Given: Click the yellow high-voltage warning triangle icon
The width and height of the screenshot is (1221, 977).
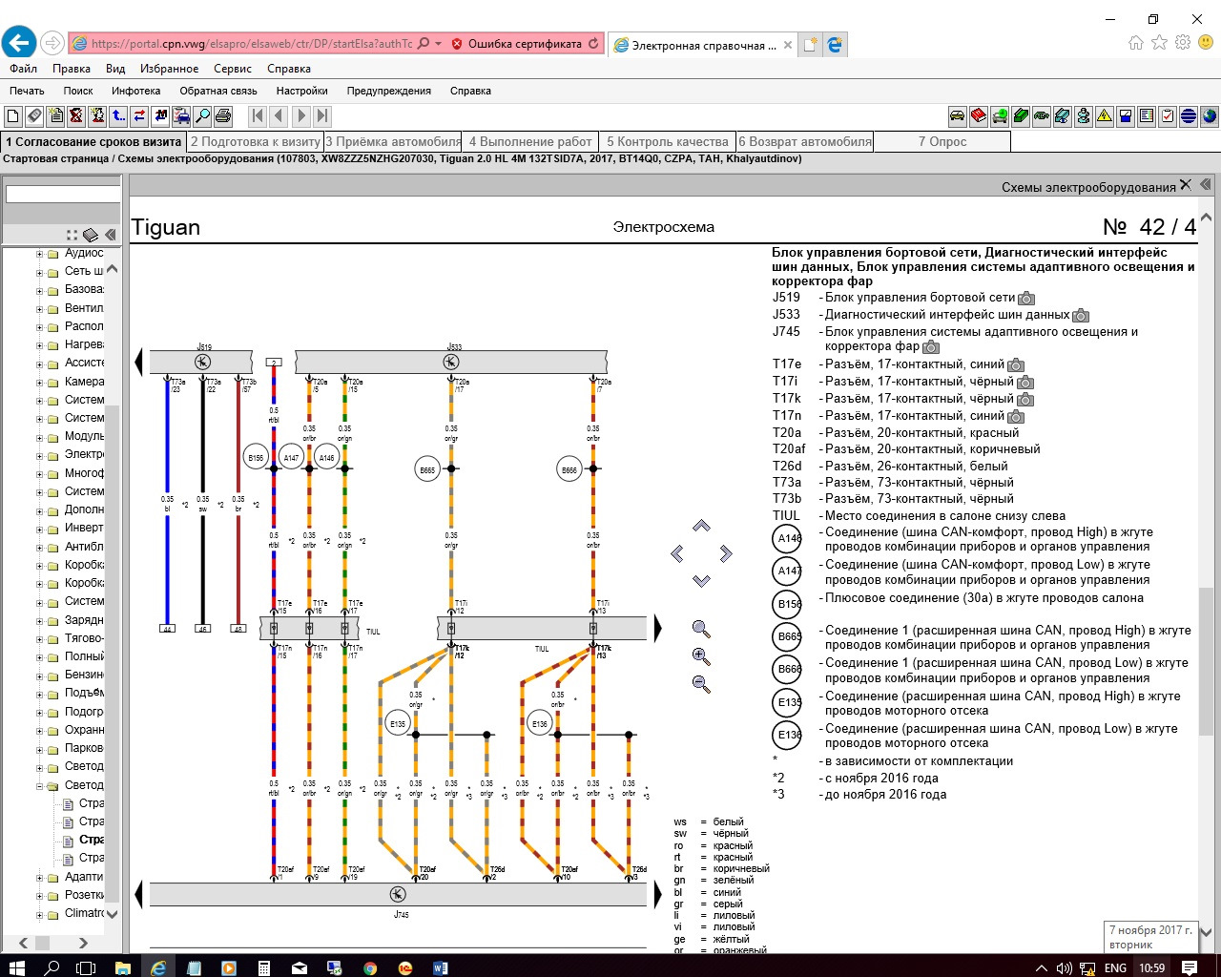Looking at the screenshot, I should pos(1104,116).
